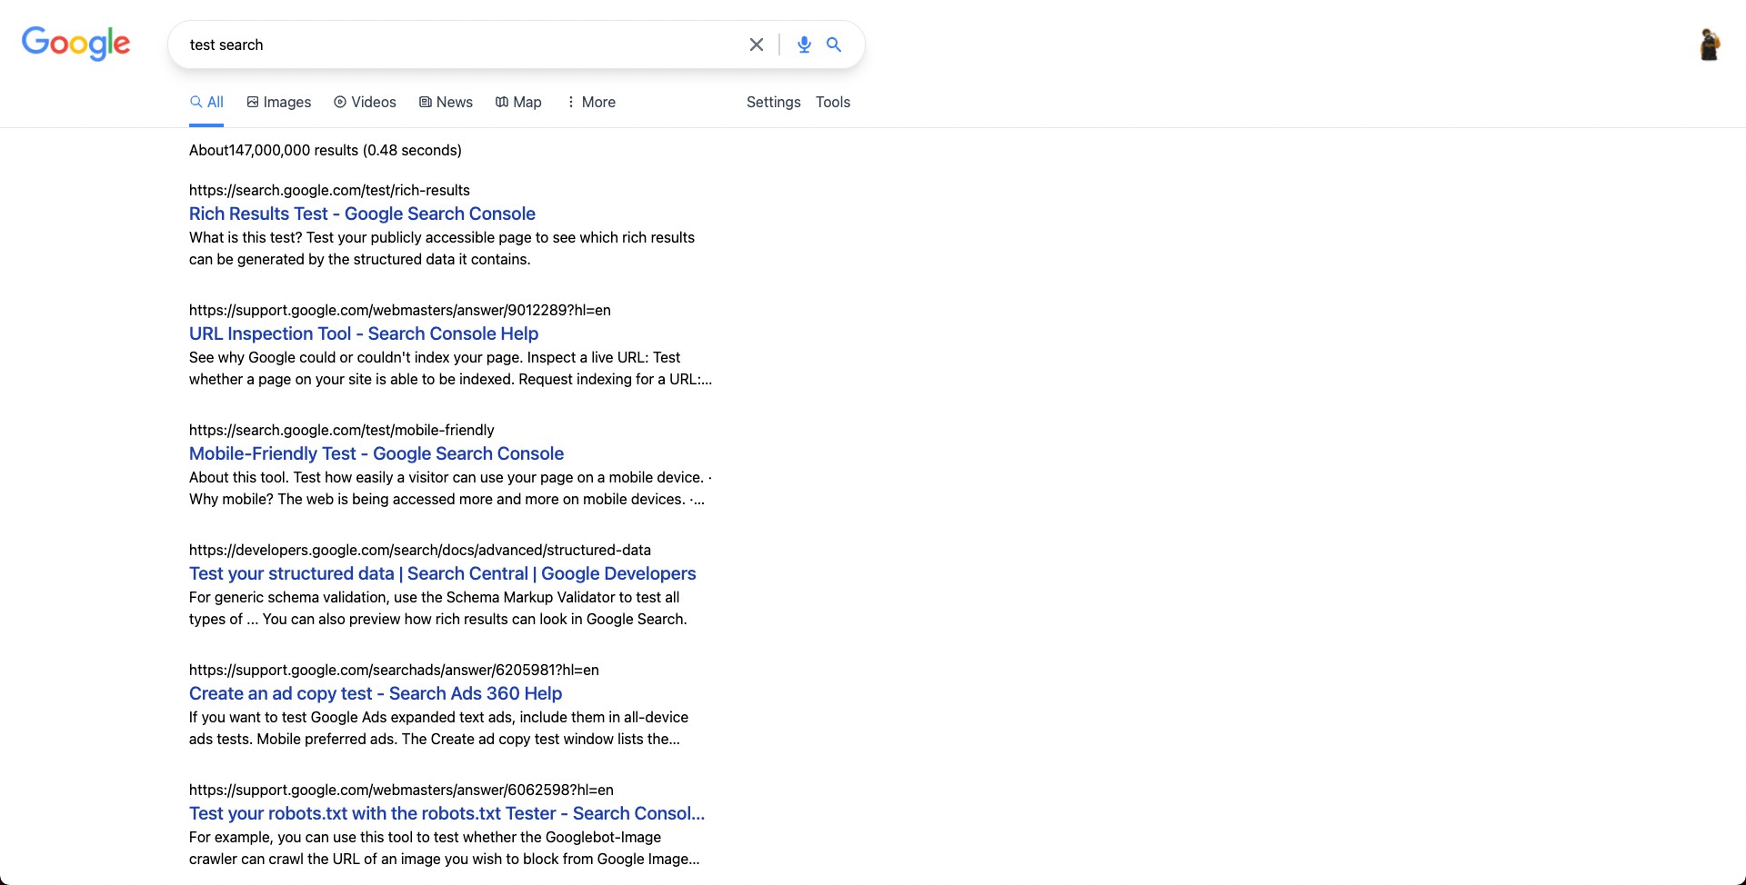
Task: Click URL ending searchads/answer/6205981?hl=en
Action: coord(394,670)
